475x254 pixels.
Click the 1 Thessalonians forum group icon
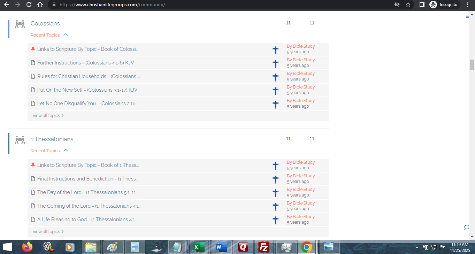(x=20, y=140)
